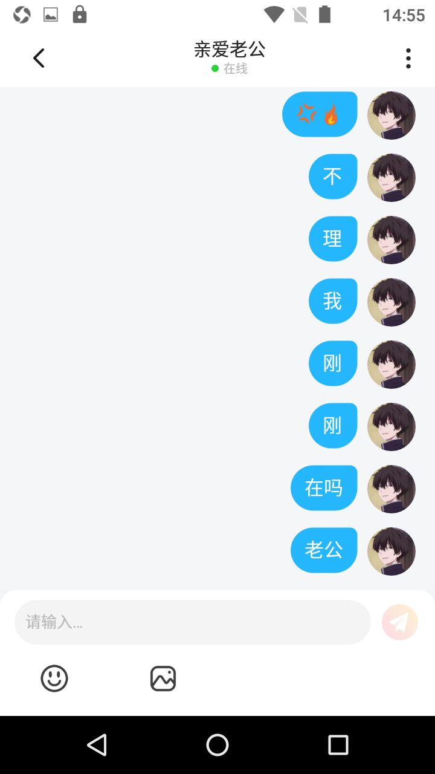This screenshot has width=435, height=774.
Task: Open the image gallery picker icon
Action: coord(163,678)
